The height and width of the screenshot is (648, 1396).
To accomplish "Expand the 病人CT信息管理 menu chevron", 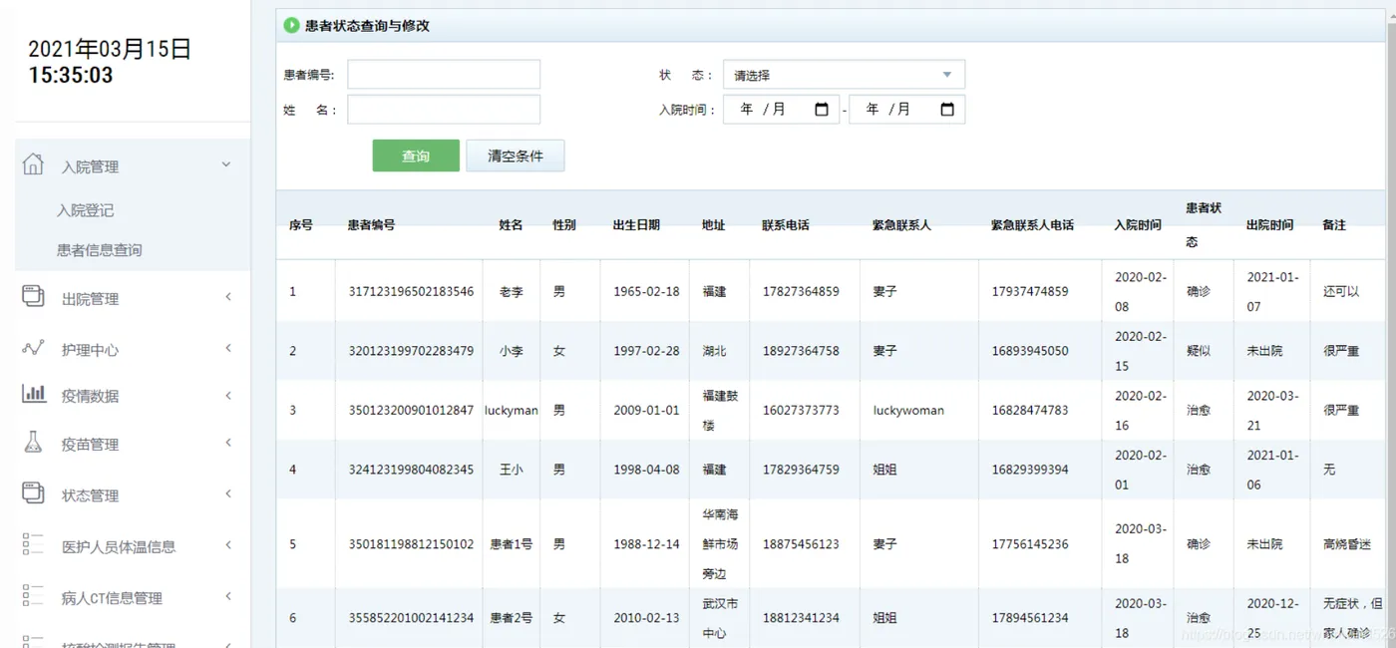I will [228, 596].
